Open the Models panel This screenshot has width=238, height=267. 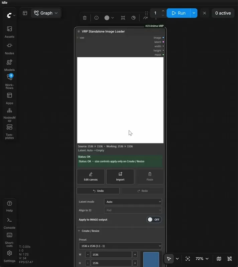[9, 65]
